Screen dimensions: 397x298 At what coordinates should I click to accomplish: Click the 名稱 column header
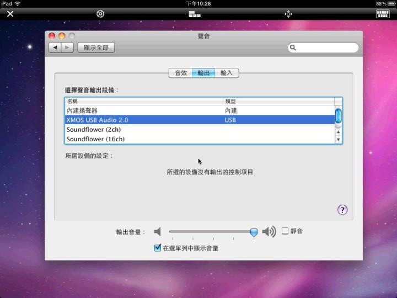tap(144, 102)
